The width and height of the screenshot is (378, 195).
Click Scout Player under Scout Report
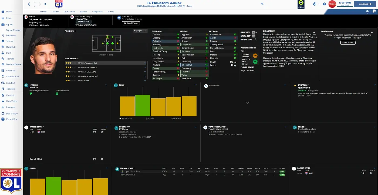[x=131, y=23]
